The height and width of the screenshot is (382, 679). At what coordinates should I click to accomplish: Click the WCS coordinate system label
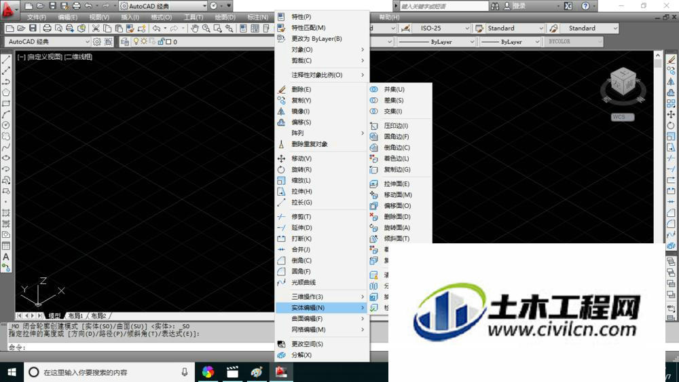tap(623, 117)
